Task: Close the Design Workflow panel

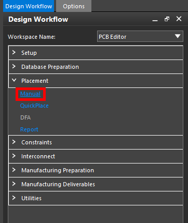Action: tap(179, 19)
